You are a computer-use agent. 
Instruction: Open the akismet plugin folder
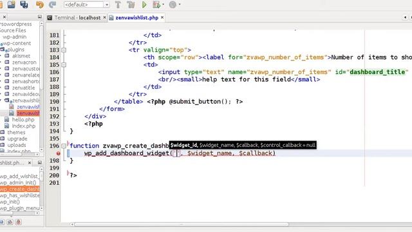[x=21, y=56]
